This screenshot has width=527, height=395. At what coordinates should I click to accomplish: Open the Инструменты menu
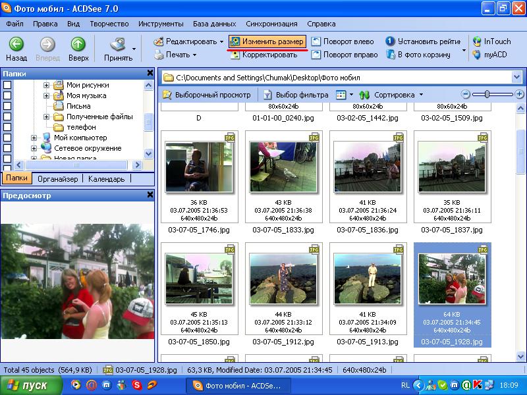(x=161, y=24)
